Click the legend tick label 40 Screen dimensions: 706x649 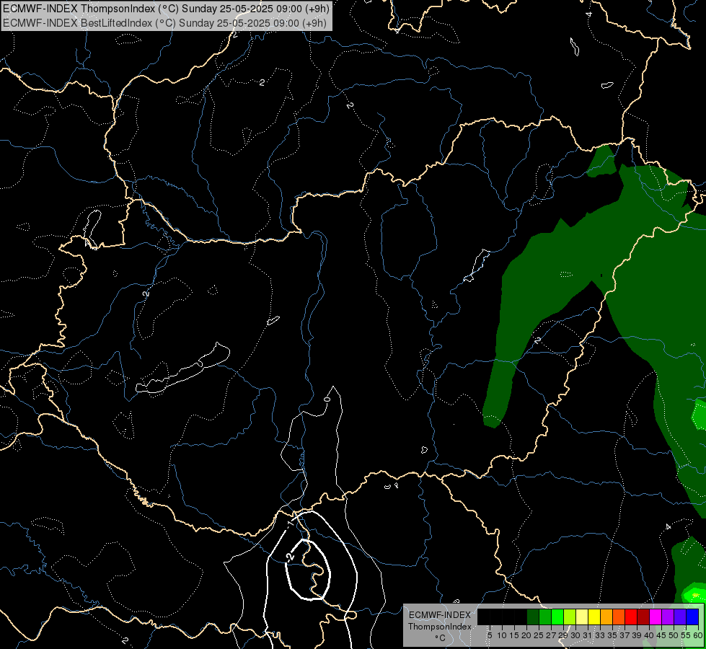tap(649, 635)
